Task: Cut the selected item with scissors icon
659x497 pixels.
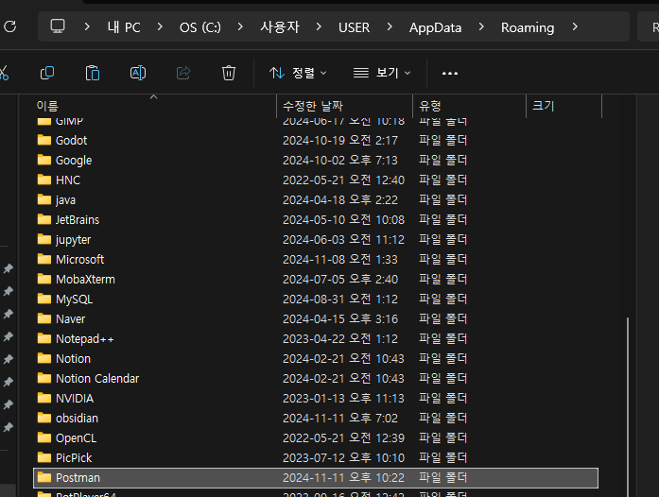Action: click(x=4, y=73)
